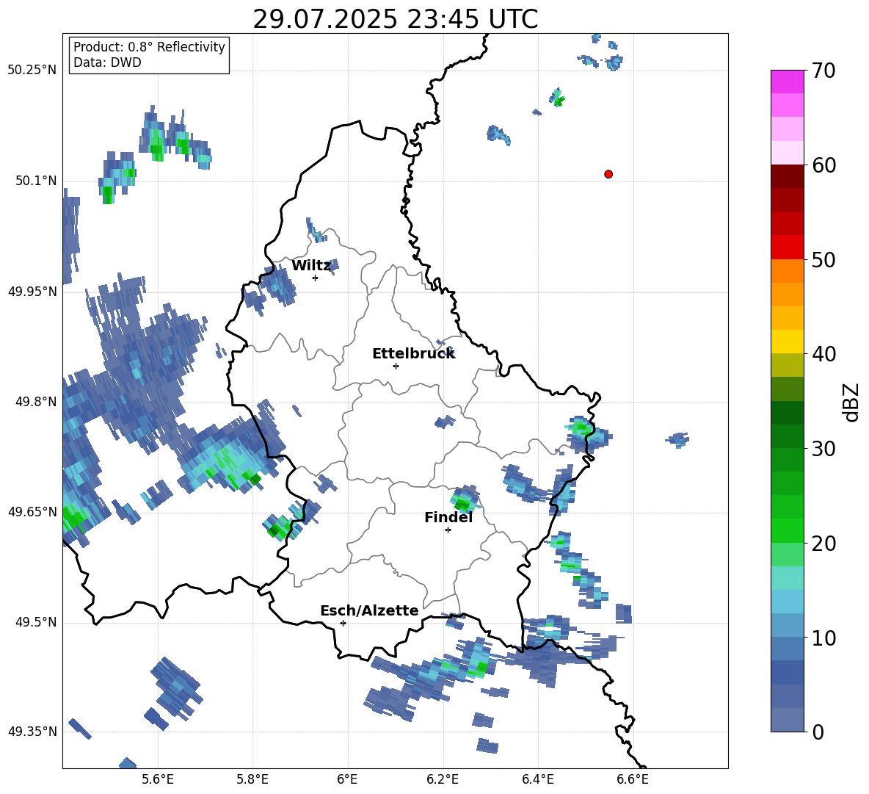This screenshot has height=794, width=869.
Task: Click the Esch/Alzette city label
Action: click(x=369, y=610)
